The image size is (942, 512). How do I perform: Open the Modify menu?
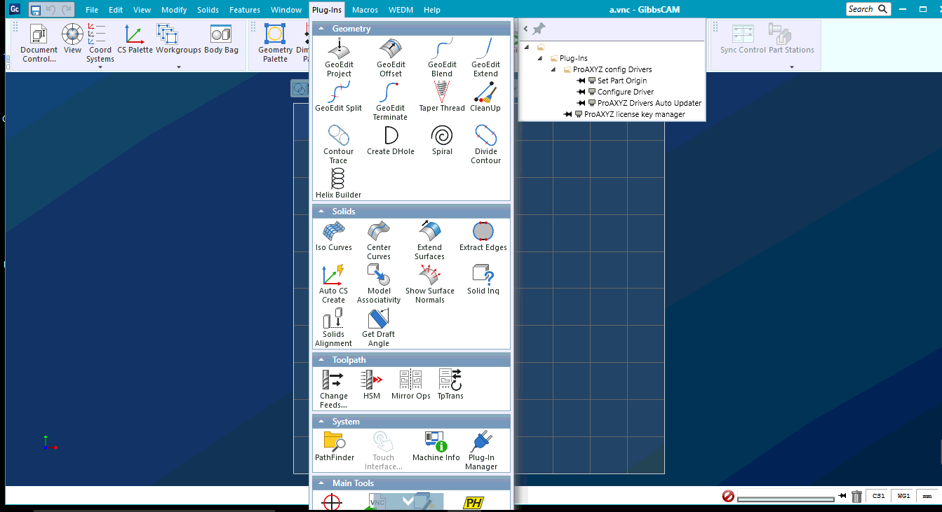coord(174,10)
